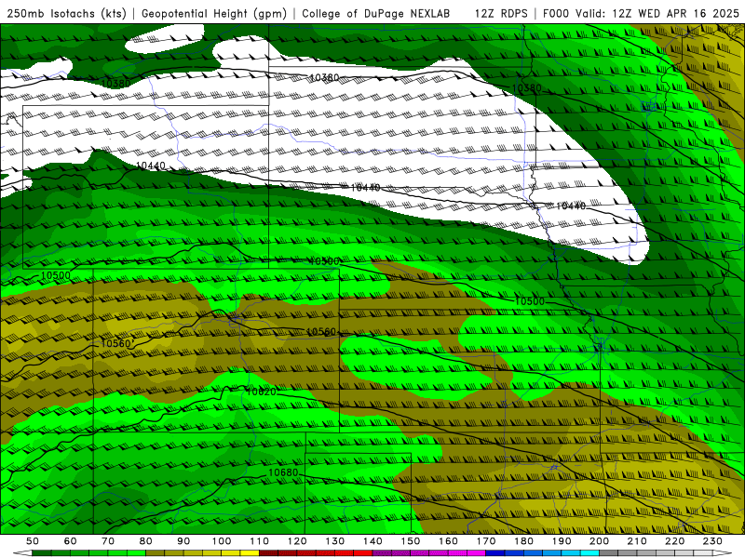Click the 170 value on the color scale

[x=486, y=541]
